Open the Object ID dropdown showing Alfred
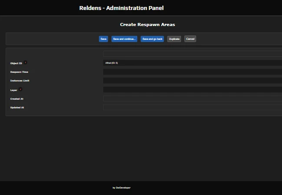 193,63
